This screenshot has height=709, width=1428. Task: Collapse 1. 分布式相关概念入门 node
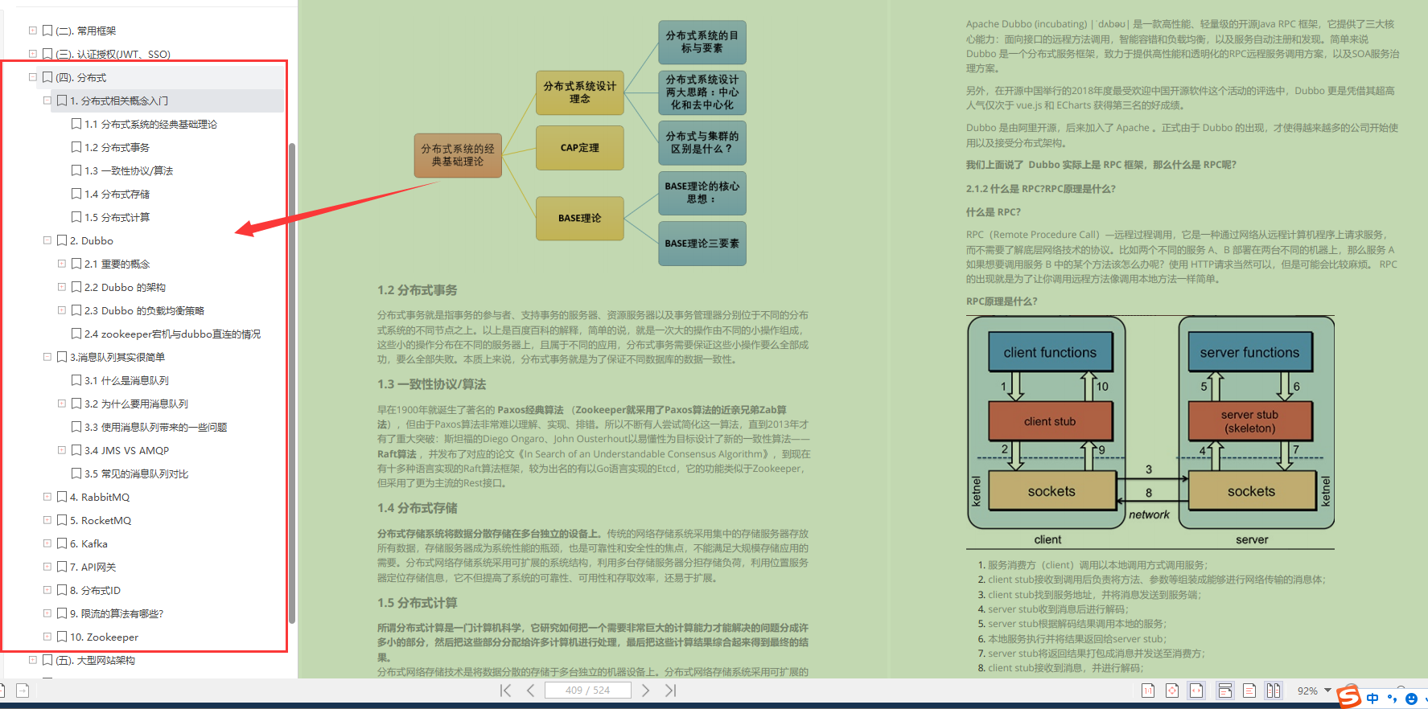click(47, 100)
